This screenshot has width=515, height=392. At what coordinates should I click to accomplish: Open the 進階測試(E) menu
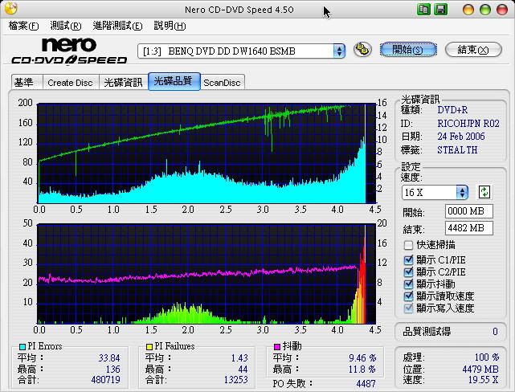(117, 26)
